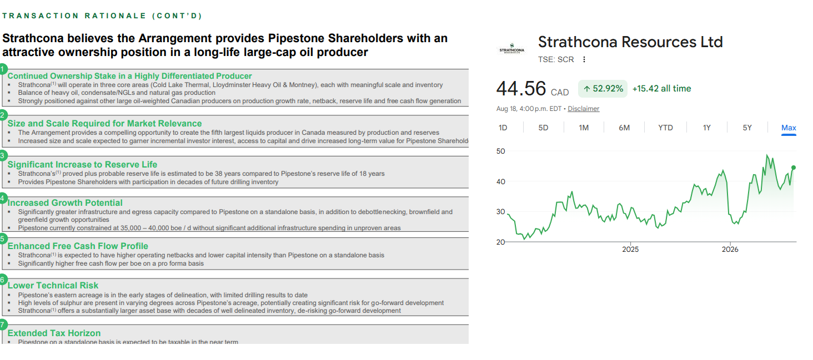Select the 5D time range tab

[543, 128]
